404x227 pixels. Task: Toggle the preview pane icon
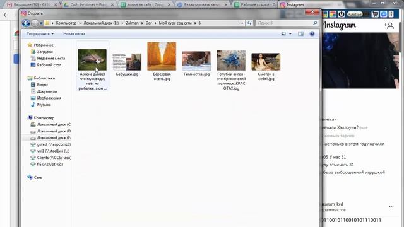(x=300, y=33)
